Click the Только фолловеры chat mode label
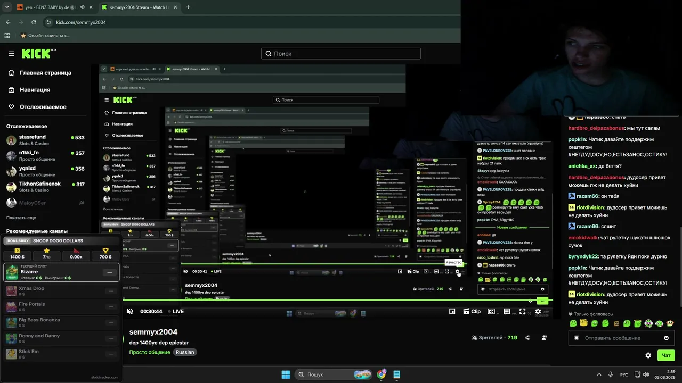This screenshot has width=682, height=383. tap(591, 314)
